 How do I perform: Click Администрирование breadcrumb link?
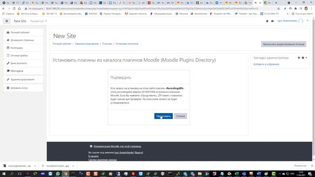coord(87,44)
